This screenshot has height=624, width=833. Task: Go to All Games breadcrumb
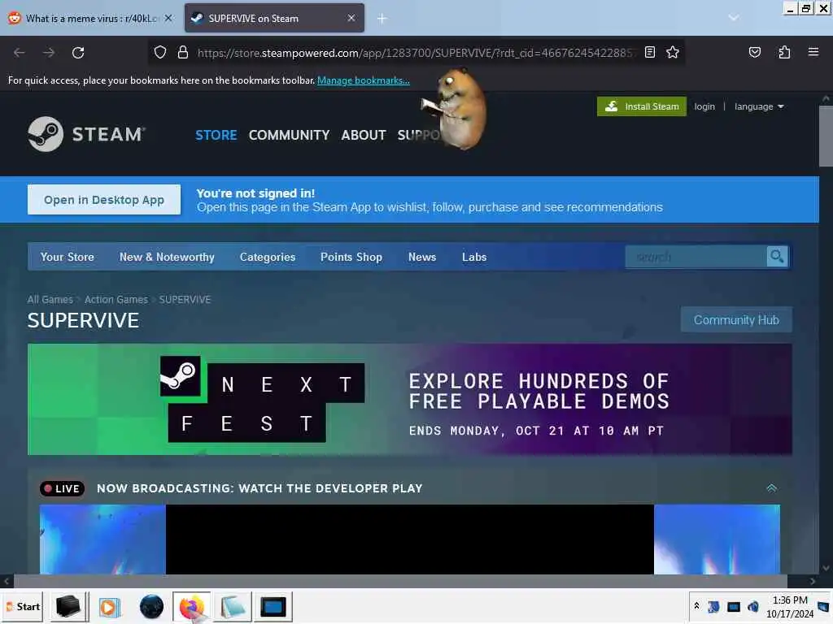tap(50, 300)
